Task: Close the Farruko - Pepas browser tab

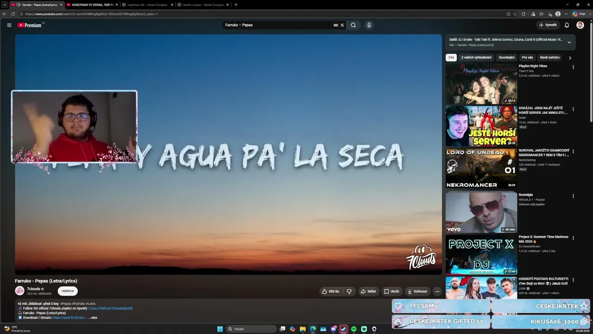Action: point(61,5)
